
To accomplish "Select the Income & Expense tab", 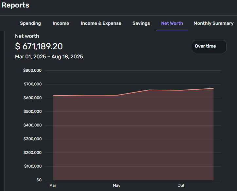I will click(x=101, y=23).
